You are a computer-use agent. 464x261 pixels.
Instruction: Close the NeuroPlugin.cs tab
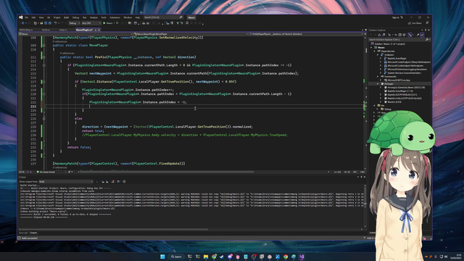tap(99, 30)
